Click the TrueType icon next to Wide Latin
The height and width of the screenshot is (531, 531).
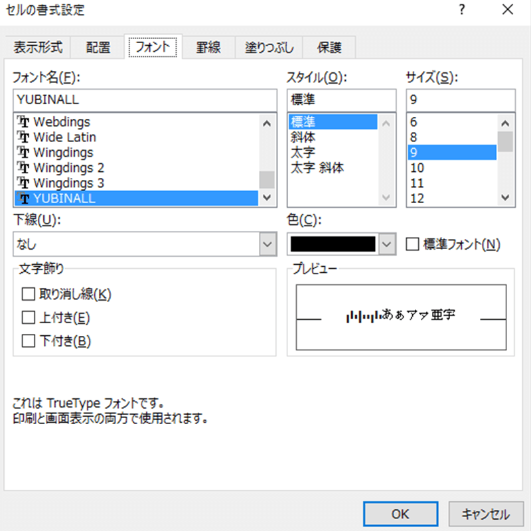point(23,137)
